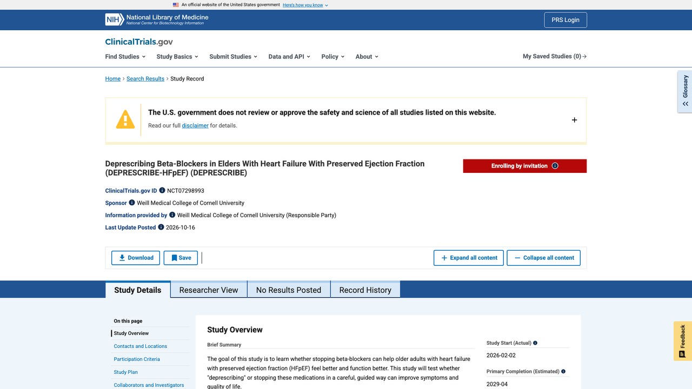Open the Feedback side tab

coord(683,341)
